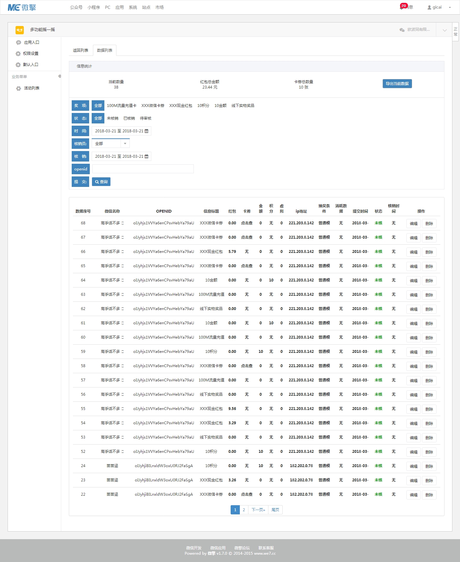
Task: Filter prizes by 100M流量充值卡
Action: click(x=122, y=106)
